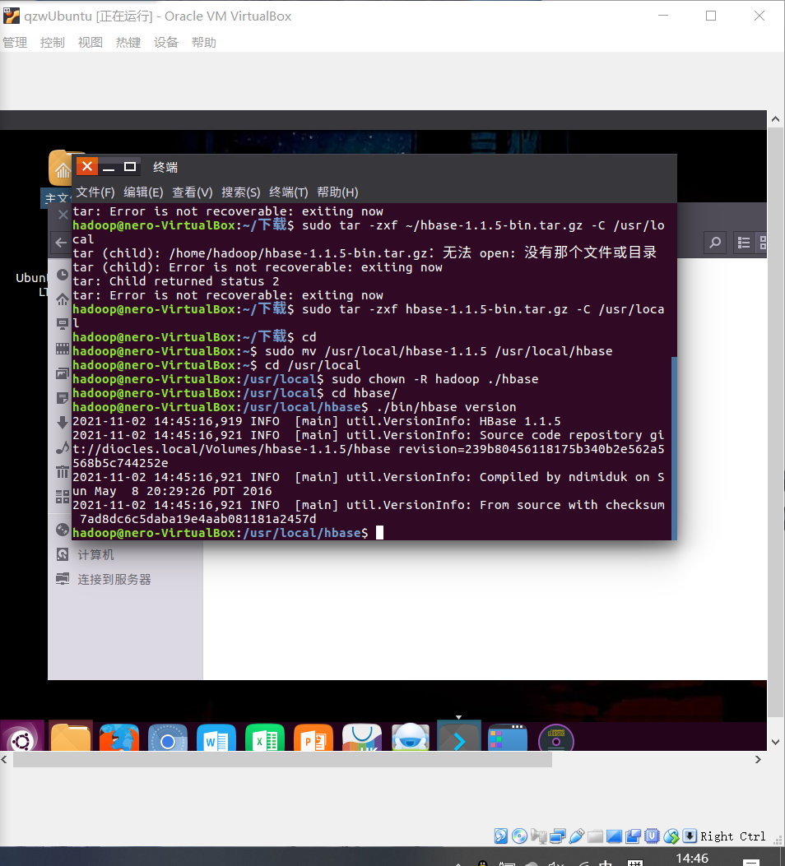Open spreadsheet app in dock
The image size is (785, 866).
(265, 738)
